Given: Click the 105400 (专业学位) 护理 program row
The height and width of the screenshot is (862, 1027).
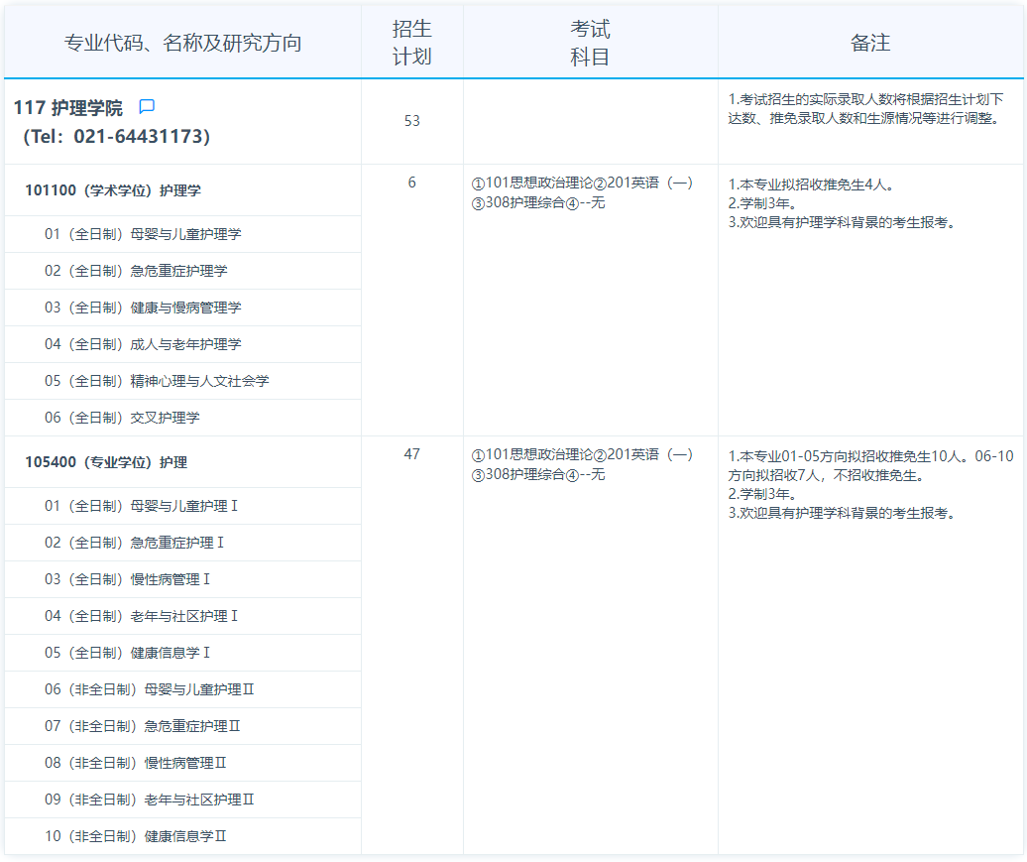Looking at the screenshot, I should click(x=106, y=462).
